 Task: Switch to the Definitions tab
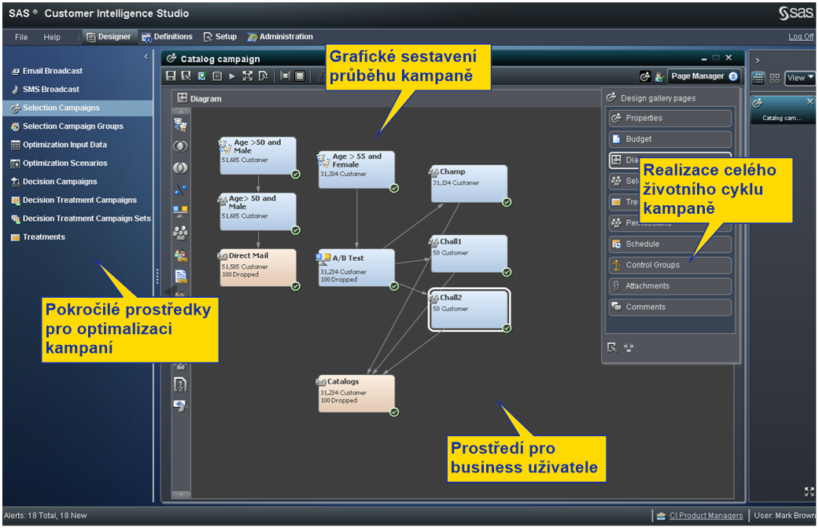click(167, 37)
